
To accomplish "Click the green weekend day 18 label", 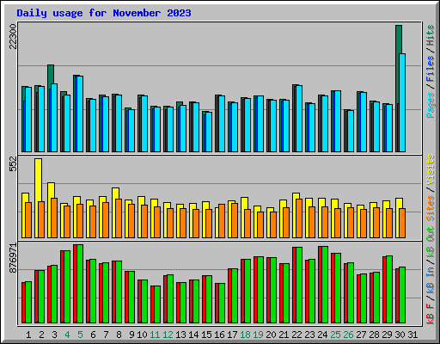I will 245,335.
